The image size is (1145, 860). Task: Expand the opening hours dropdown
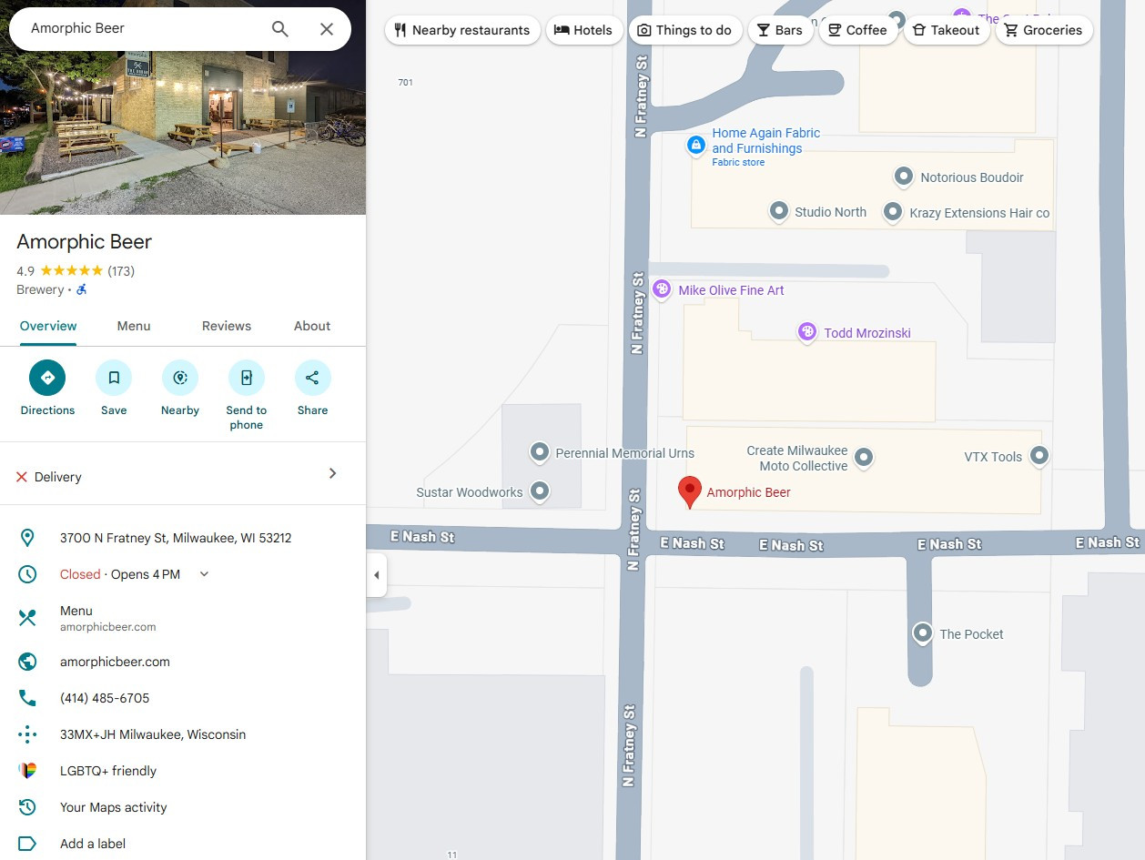204,574
